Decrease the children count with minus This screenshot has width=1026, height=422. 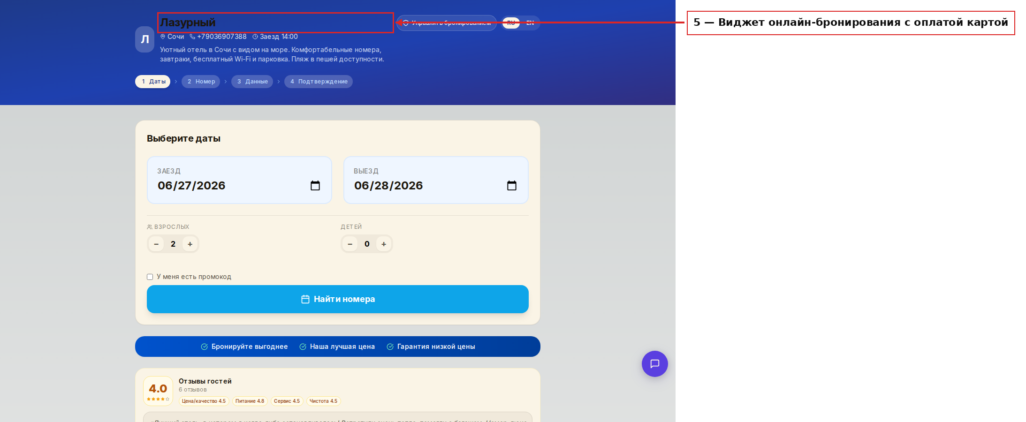[x=350, y=244]
